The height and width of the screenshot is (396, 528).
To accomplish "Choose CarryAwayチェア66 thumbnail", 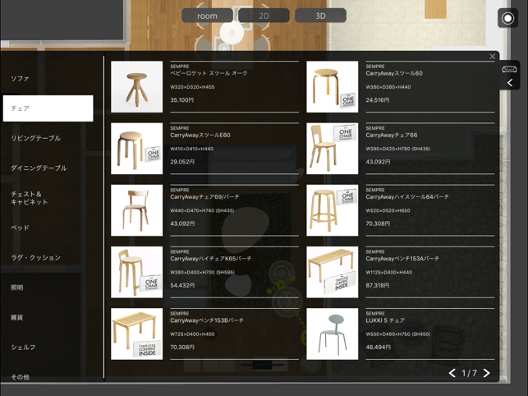I will tap(333, 149).
